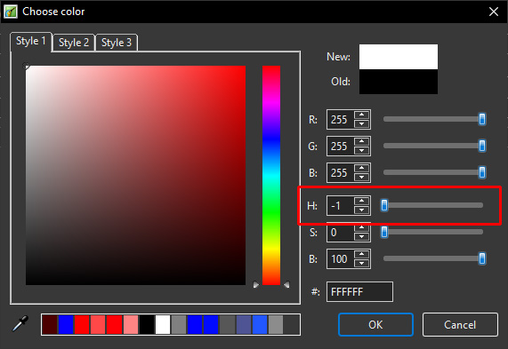Increment the brightness B value of 100
Image resolution: width=508 pixels, height=349 pixels.
[361, 254]
